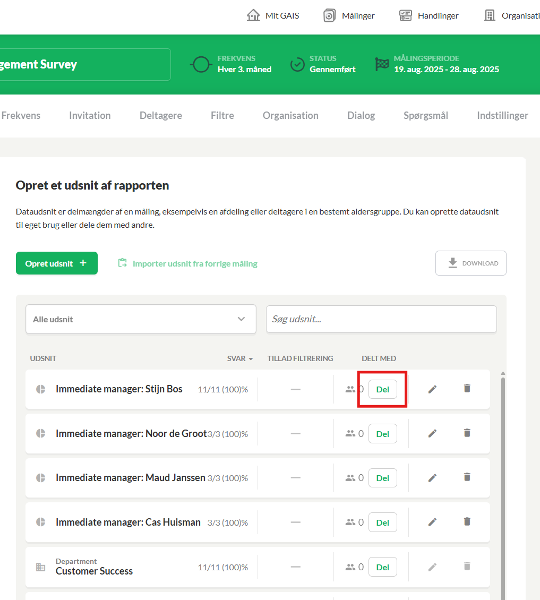The width and height of the screenshot is (540, 600).
Task: Select the 'Customer Success' department name
Action: click(x=94, y=571)
